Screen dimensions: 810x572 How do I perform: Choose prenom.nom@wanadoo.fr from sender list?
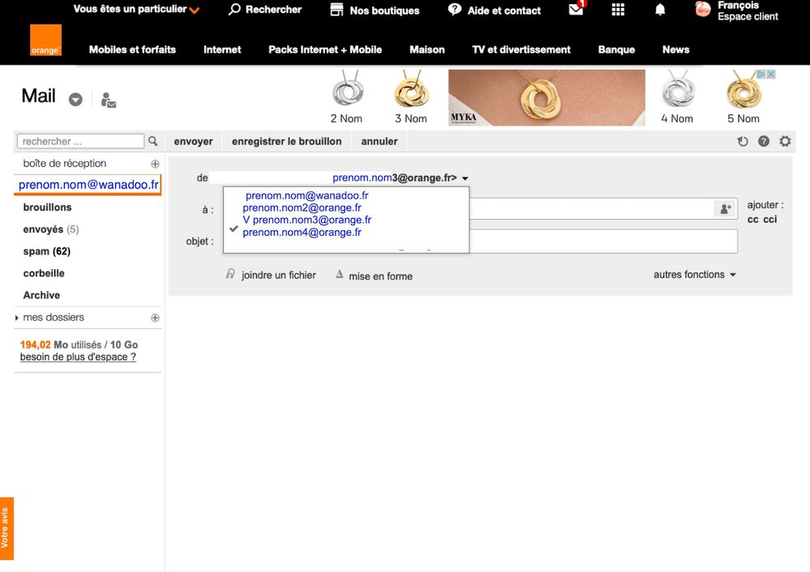click(306, 195)
